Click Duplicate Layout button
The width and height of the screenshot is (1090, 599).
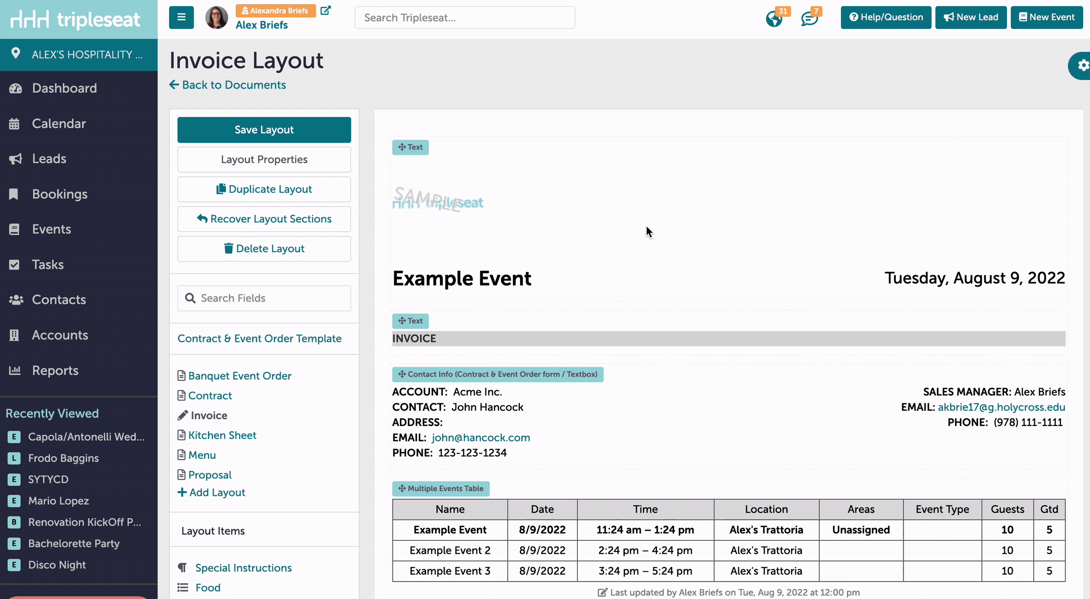point(264,189)
